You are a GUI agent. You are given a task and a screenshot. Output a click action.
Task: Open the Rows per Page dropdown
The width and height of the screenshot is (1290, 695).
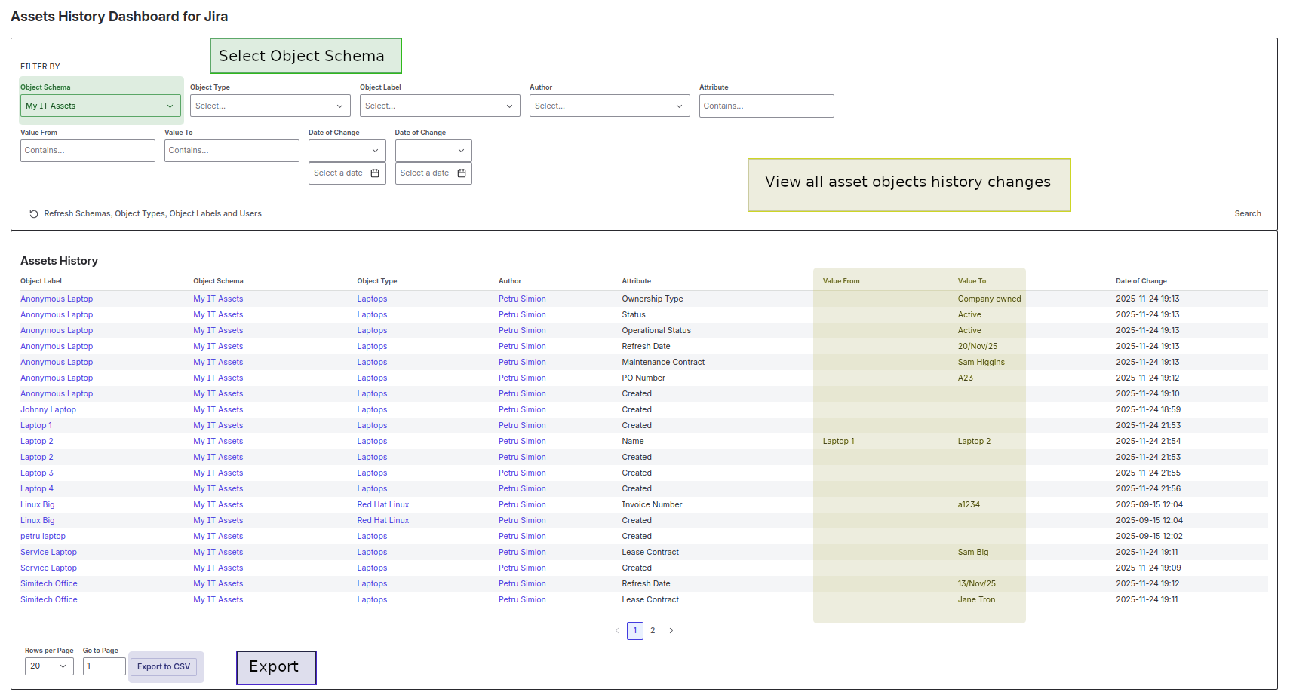click(x=49, y=666)
